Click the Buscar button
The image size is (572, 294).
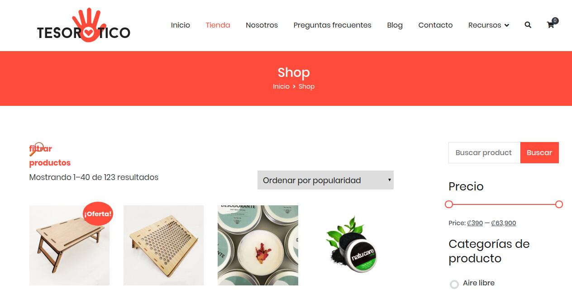pyautogui.click(x=539, y=152)
